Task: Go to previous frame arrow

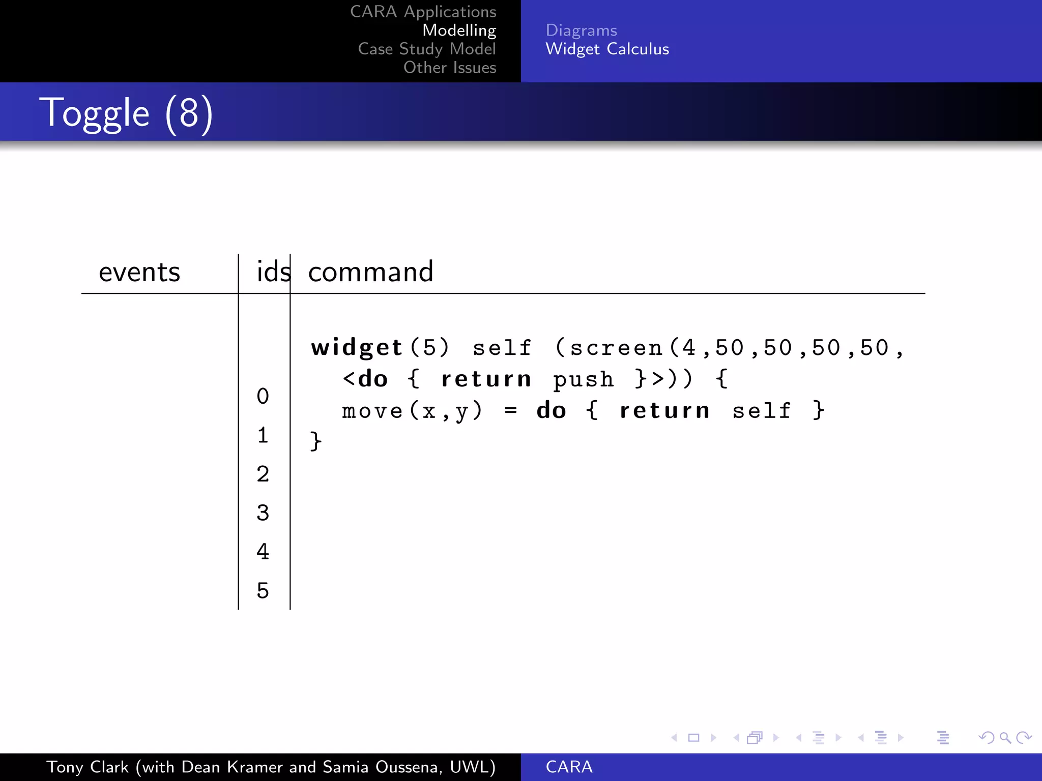Action: point(736,737)
